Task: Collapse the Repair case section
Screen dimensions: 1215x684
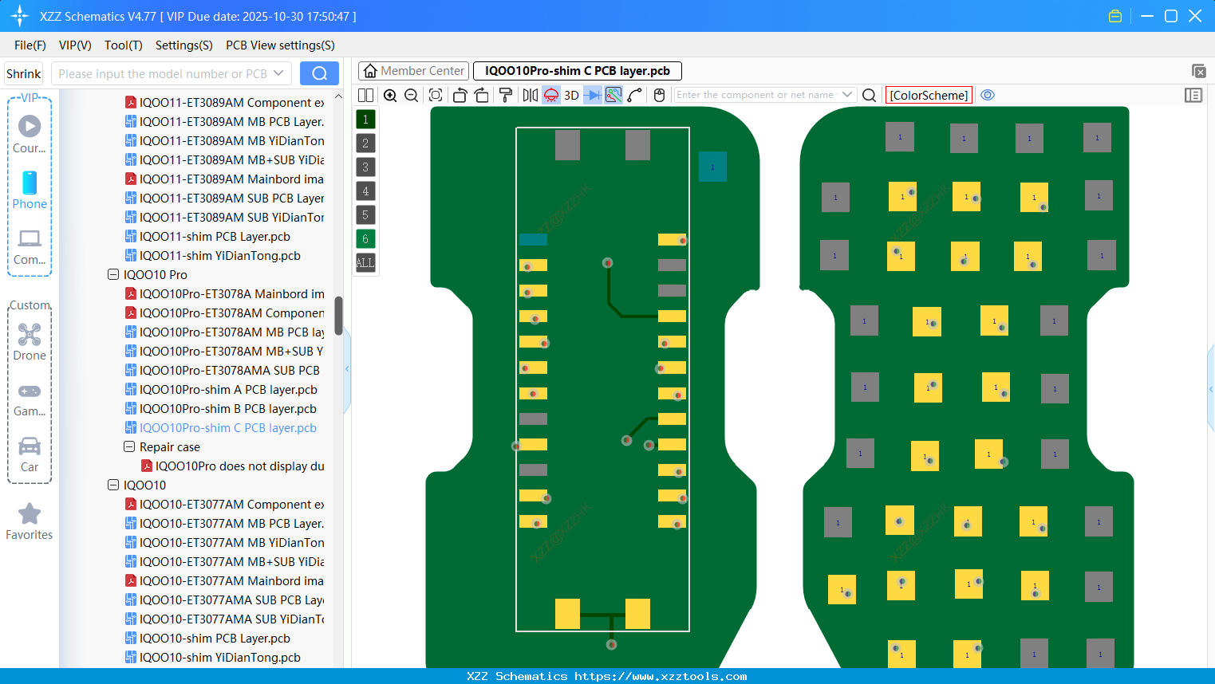Action: click(x=129, y=446)
